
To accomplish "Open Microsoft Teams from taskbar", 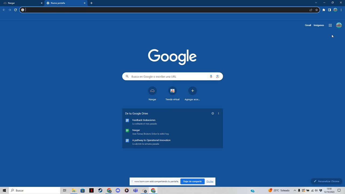I will tap(136, 190).
